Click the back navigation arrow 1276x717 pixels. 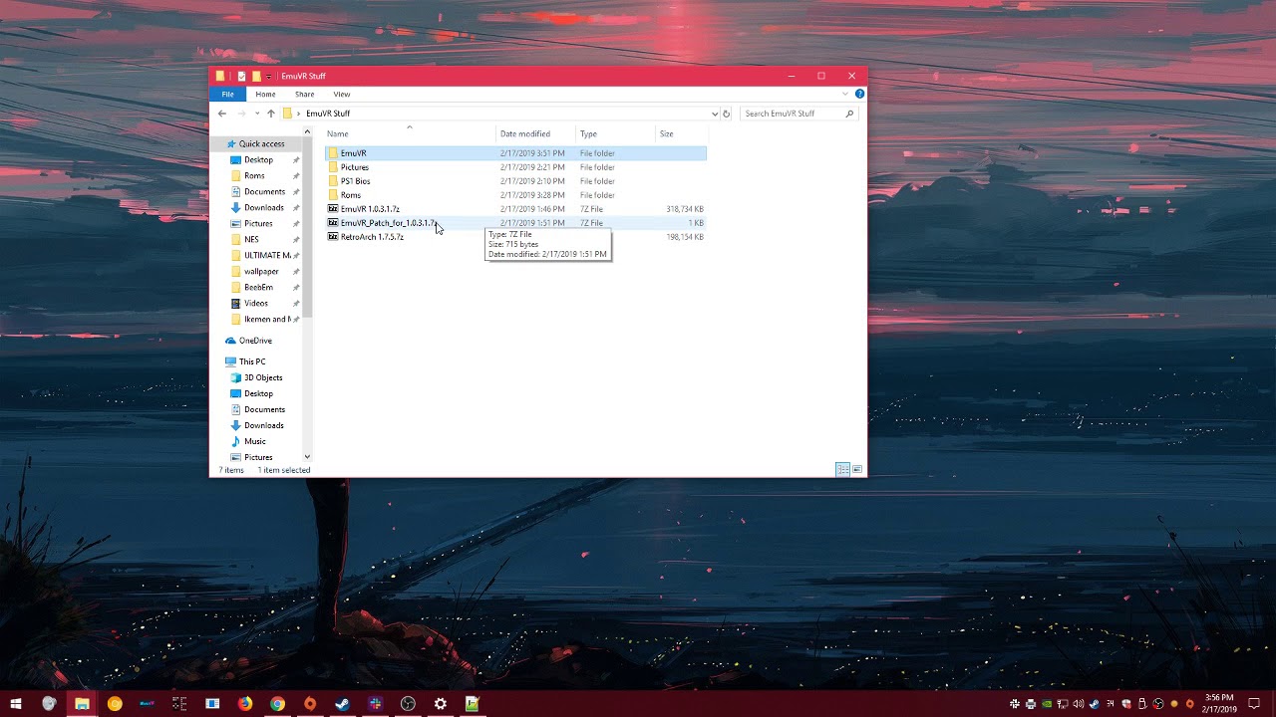pyautogui.click(x=222, y=114)
